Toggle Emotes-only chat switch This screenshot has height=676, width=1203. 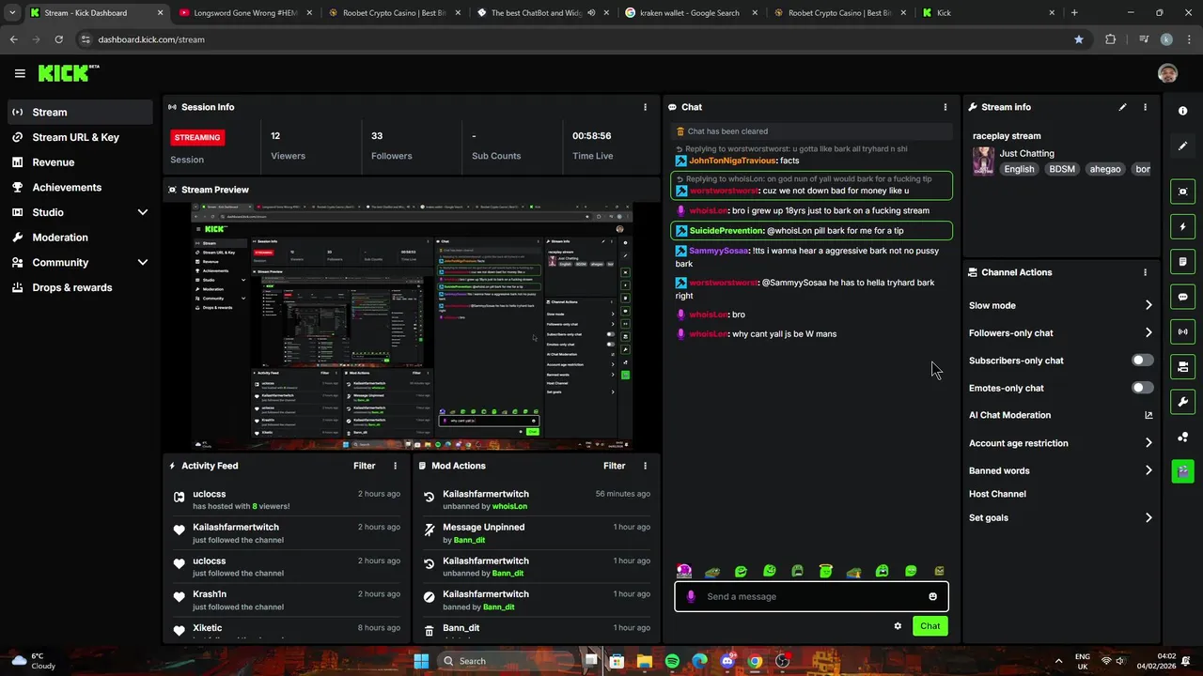coord(1142,388)
